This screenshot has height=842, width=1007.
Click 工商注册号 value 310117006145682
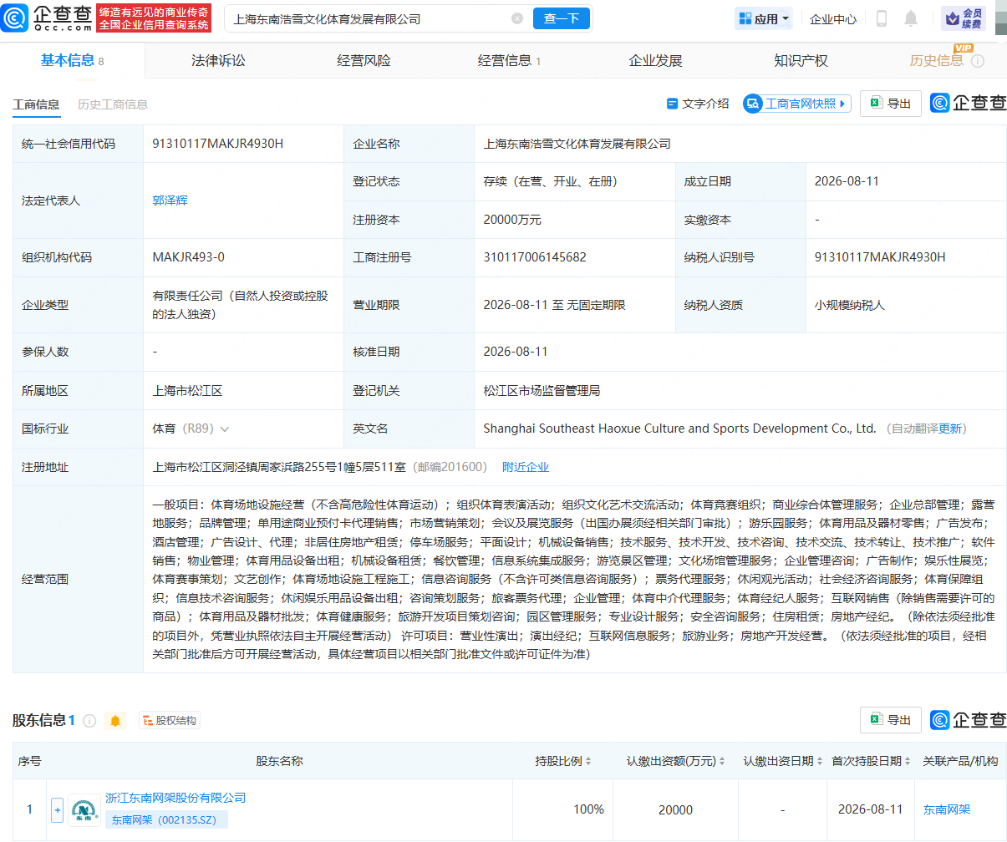[535, 257]
